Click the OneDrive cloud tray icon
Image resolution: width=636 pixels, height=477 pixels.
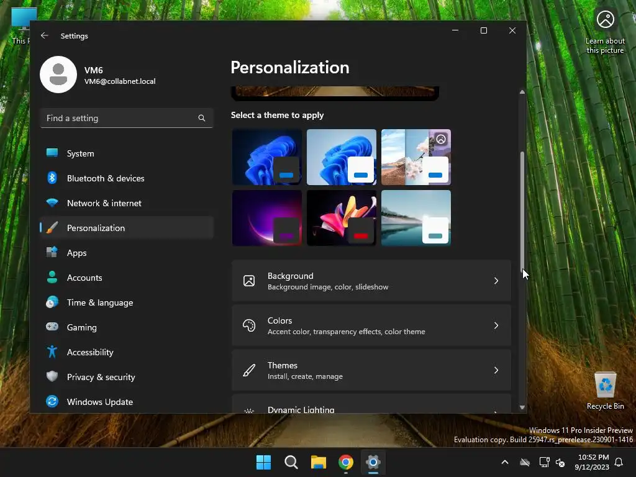pyautogui.click(x=525, y=462)
